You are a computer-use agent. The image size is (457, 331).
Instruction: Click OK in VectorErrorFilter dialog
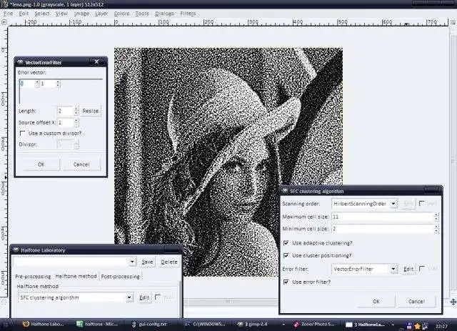pyautogui.click(x=41, y=164)
